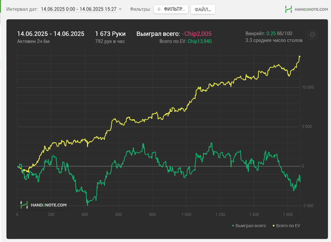
Task: Click the winrate value 0.25 бб/100
Action: pos(279,34)
